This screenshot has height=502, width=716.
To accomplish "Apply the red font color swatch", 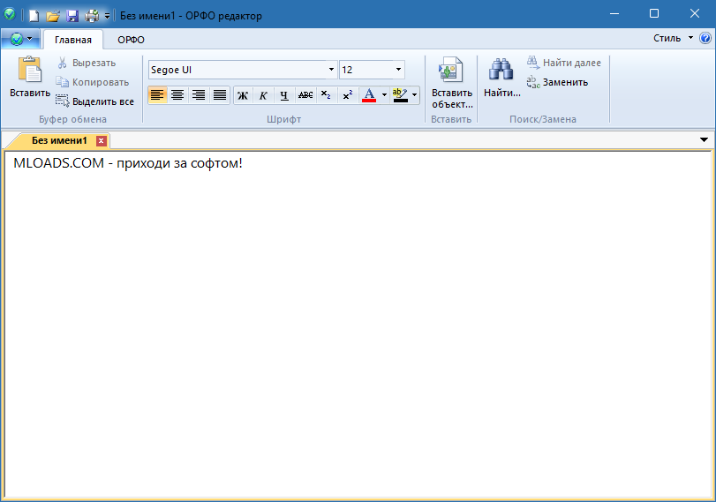I will [369, 95].
